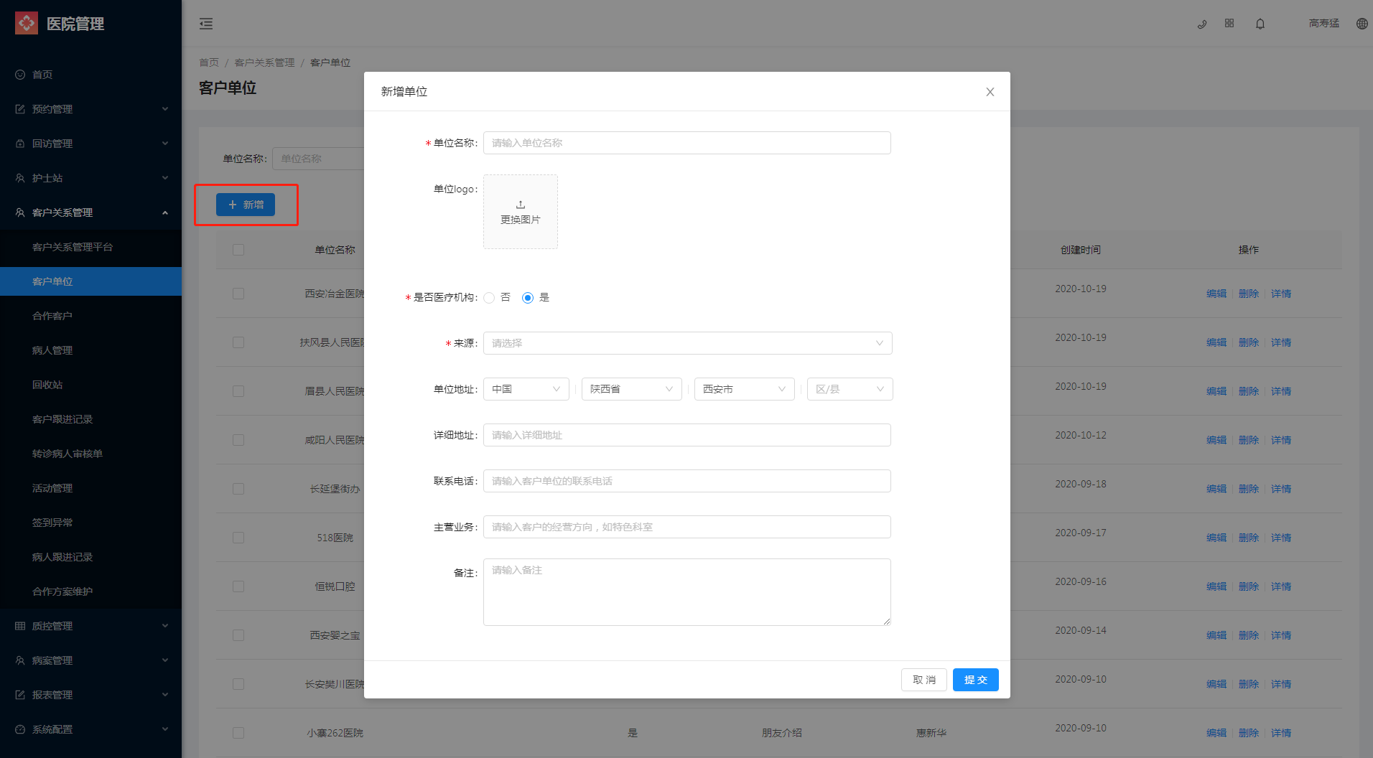Image resolution: width=1373 pixels, height=758 pixels.
Task: Click 客户关系管理 in the breadcrumb
Action: pyautogui.click(x=265, y=62)
